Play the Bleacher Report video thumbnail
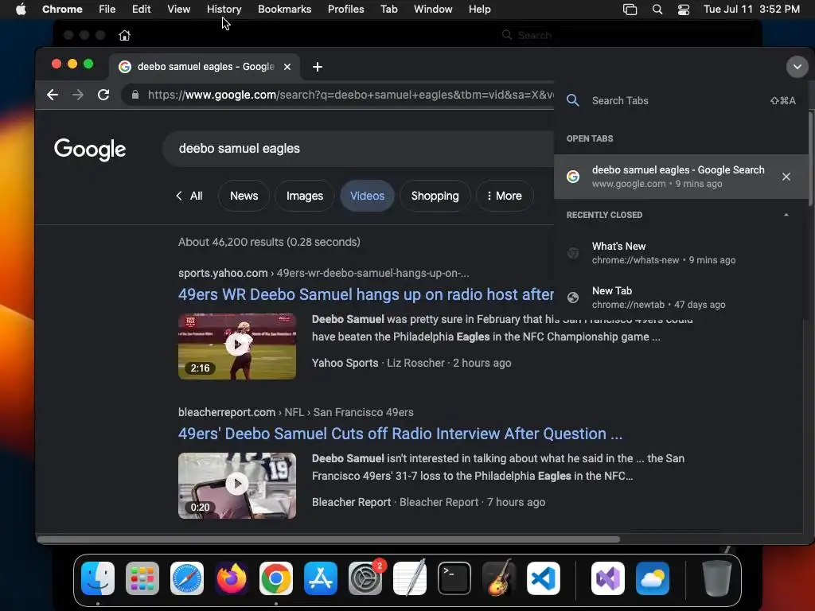 point(237,485)
